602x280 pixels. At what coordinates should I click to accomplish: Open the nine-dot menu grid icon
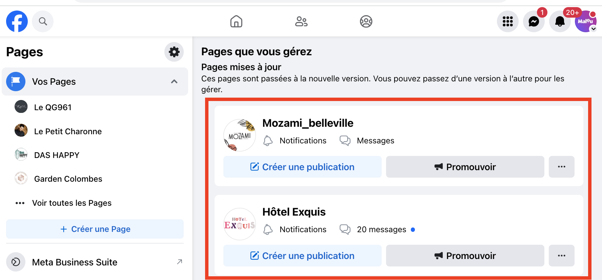507,21
